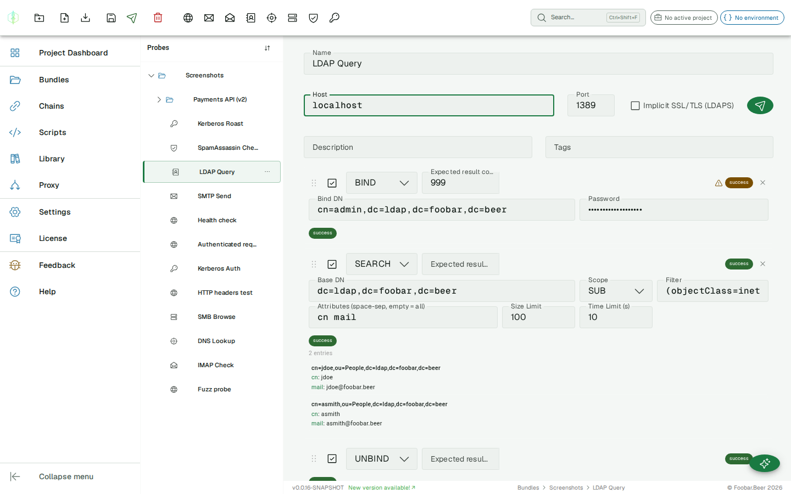The width and height of the screenshot is (791, 494).
Task: Click the warning triangle on BIND step
Action: (718, 183)
